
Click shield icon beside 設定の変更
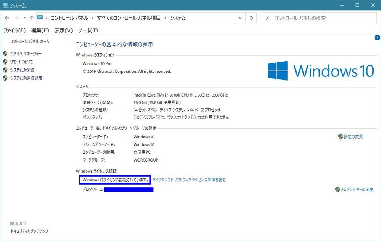pos(341,137)
